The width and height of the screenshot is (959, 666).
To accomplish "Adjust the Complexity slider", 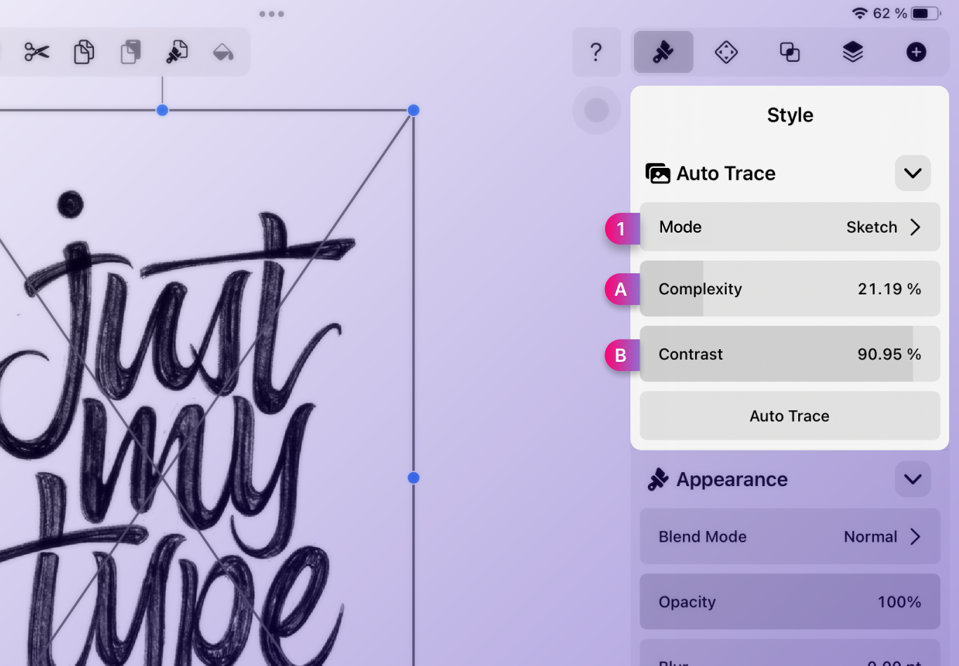I will (x=790, y=289).
